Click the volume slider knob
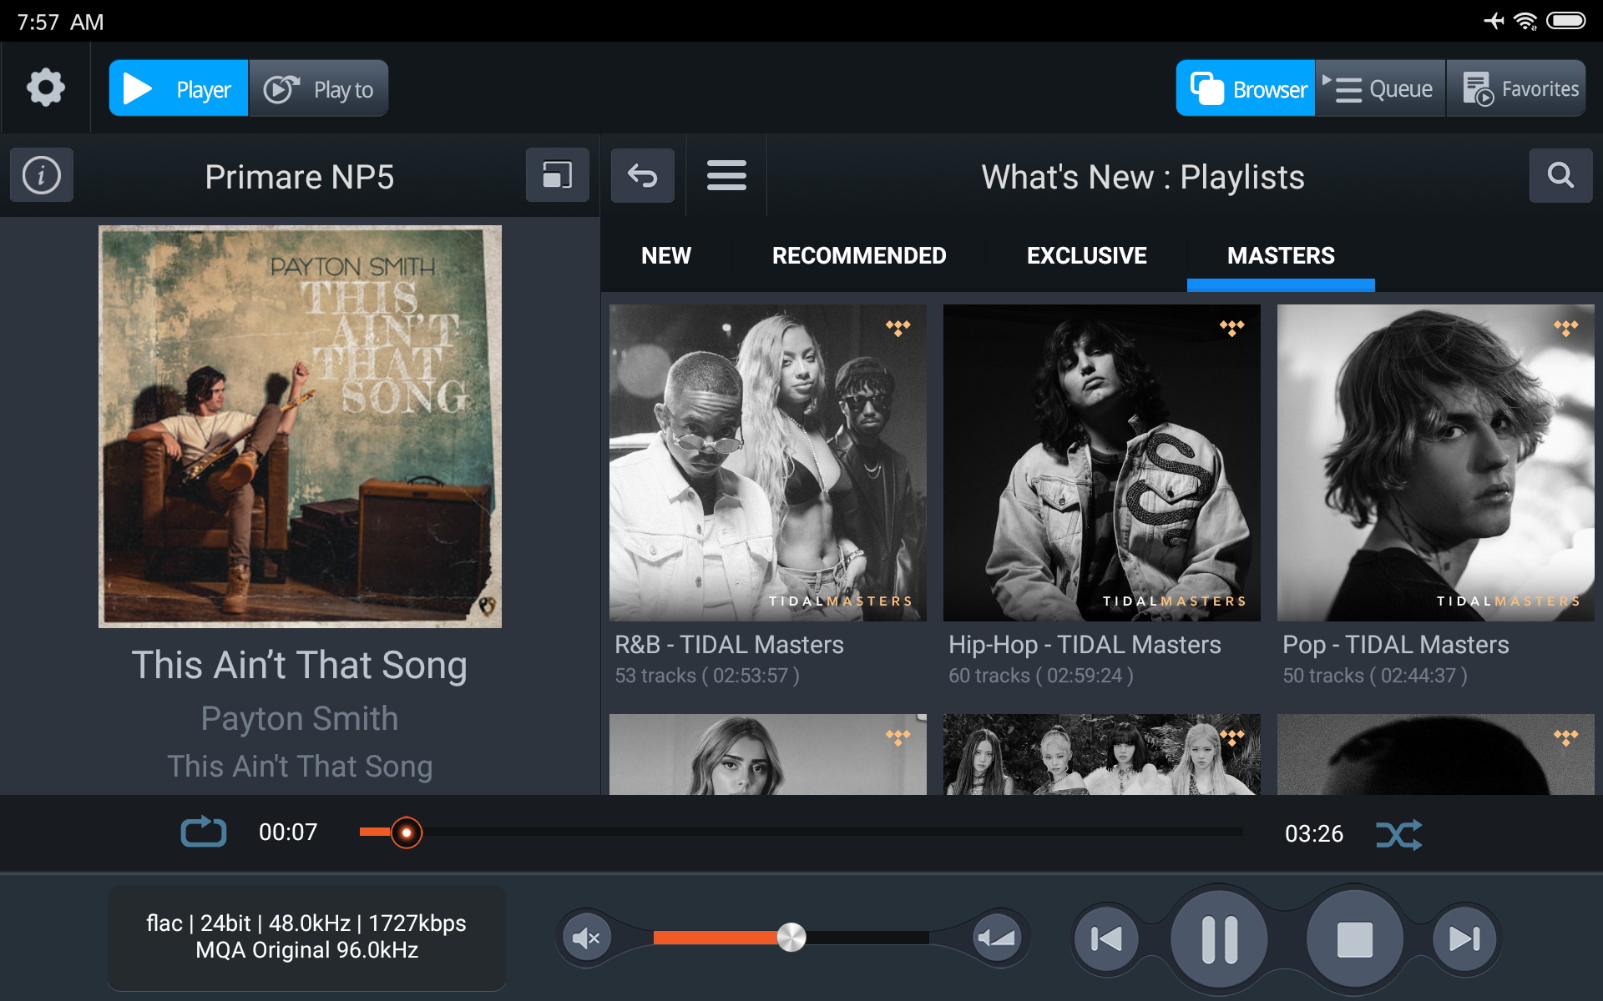This screenshot has height=1001, width=1603. click(x=791, y=938)
